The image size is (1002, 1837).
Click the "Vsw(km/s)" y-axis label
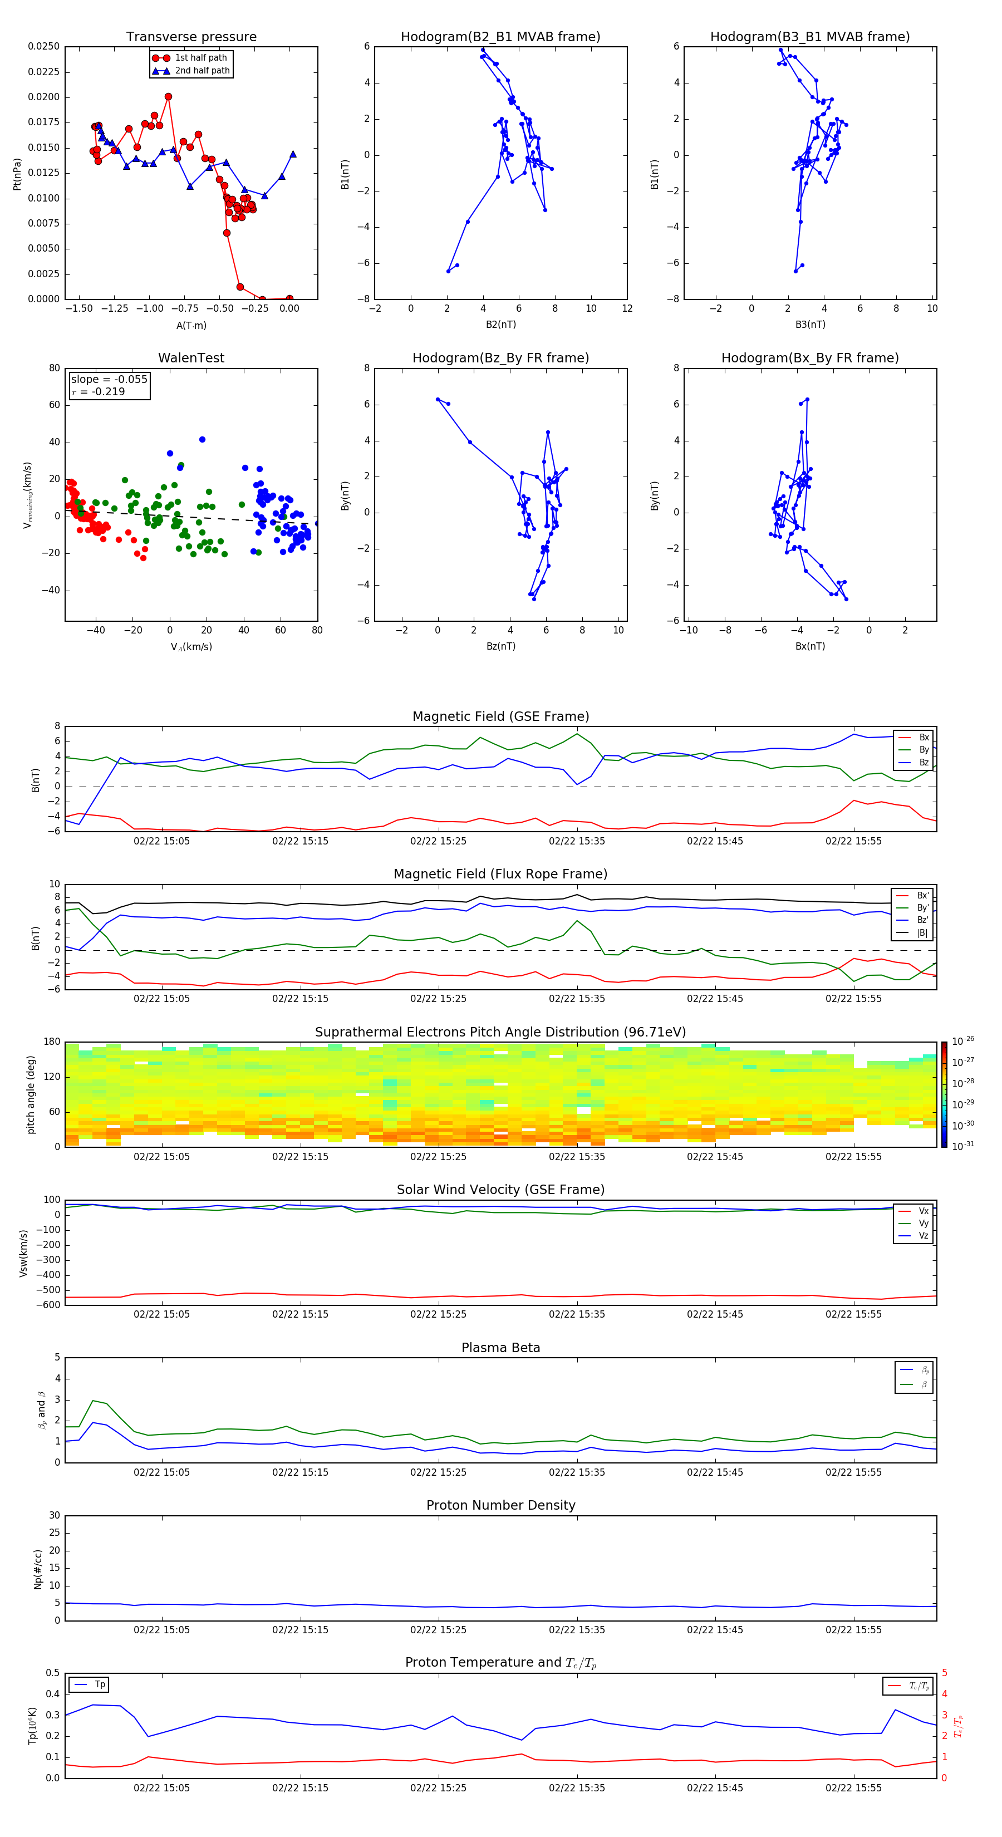23,1252
